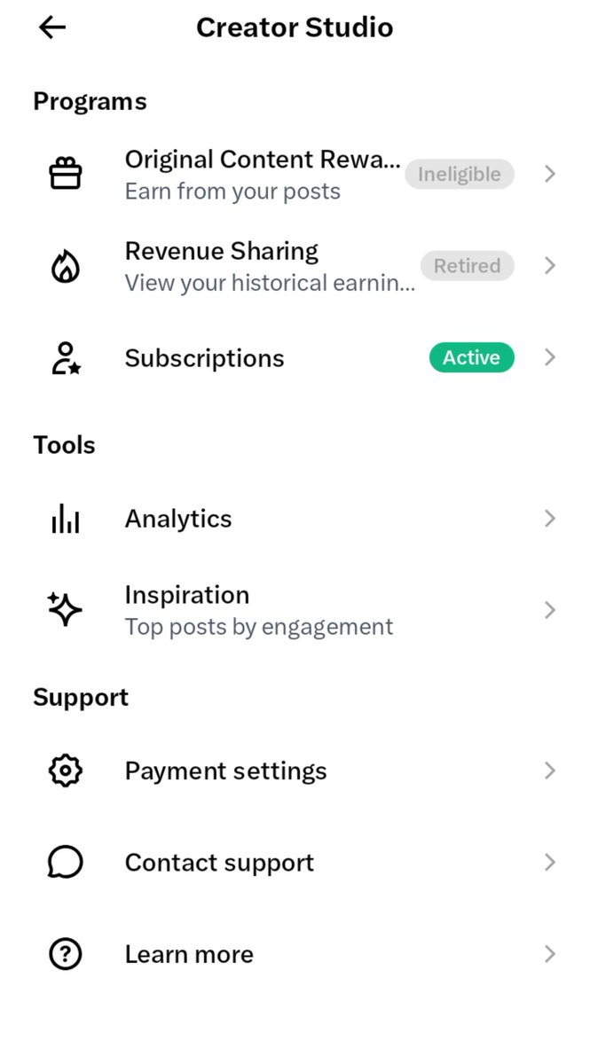Click the gift box rewards icon
The height and width of the screenshot is (1064, 590).
pos(65,174)
